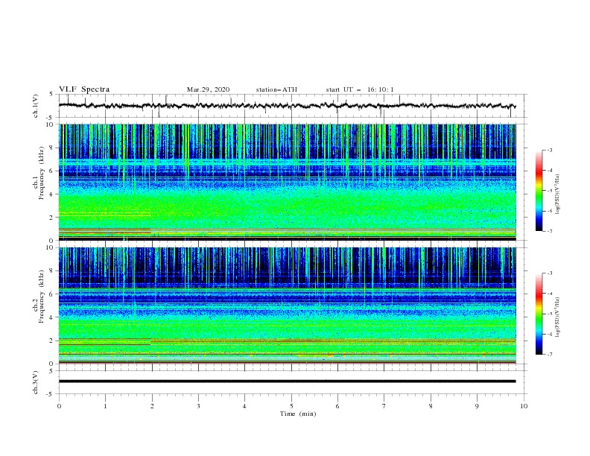Click the 'VLF Spectra' title text
This screenshot has height=456, width=590.
tap(84, 89)
